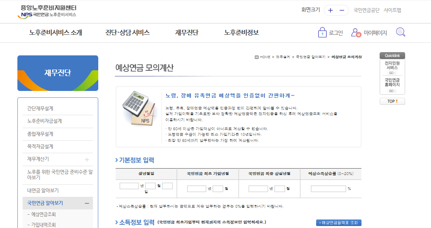Click TOP button in Quicklink
The height and width of the screenshot is (228, 431).
point(392,101)
